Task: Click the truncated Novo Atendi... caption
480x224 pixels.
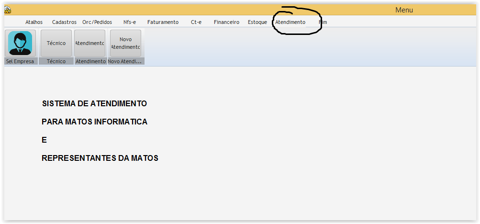Action: [x=124, y=61]
